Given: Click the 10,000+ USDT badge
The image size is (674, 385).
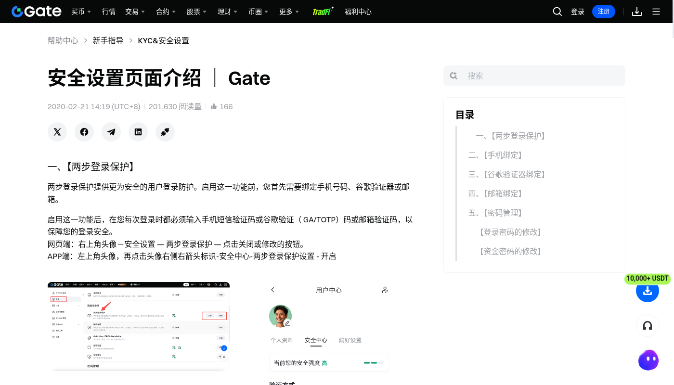Looking at the screenshot, I should coord(648,278).
